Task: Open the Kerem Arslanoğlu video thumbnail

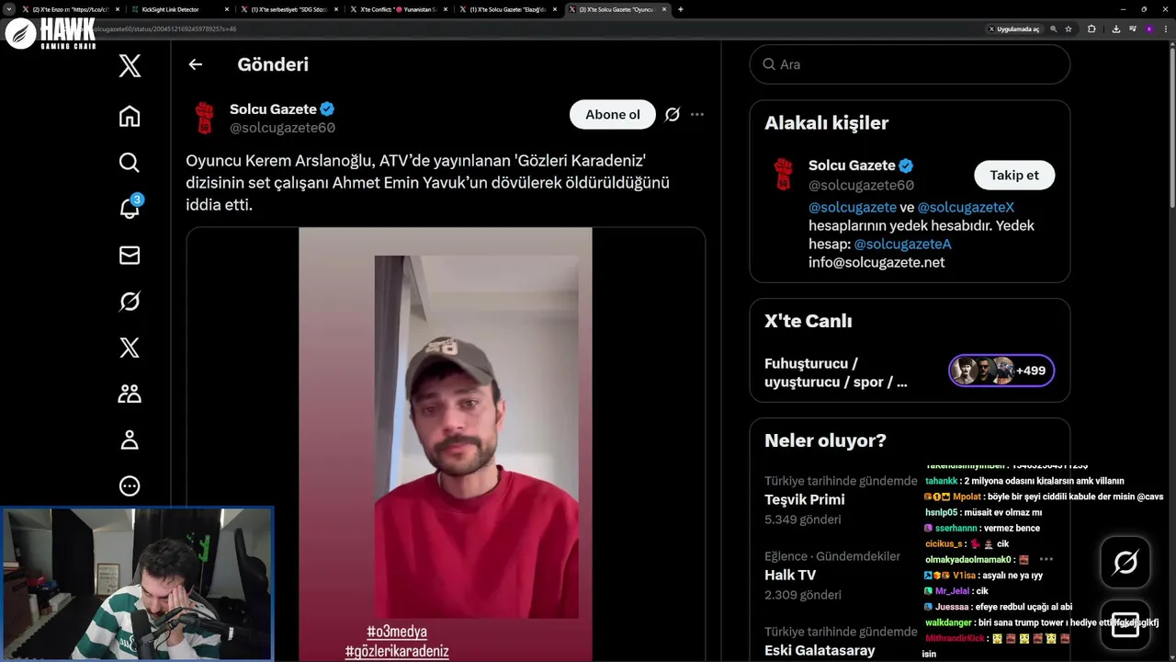Action: click(x=446, y=443)
